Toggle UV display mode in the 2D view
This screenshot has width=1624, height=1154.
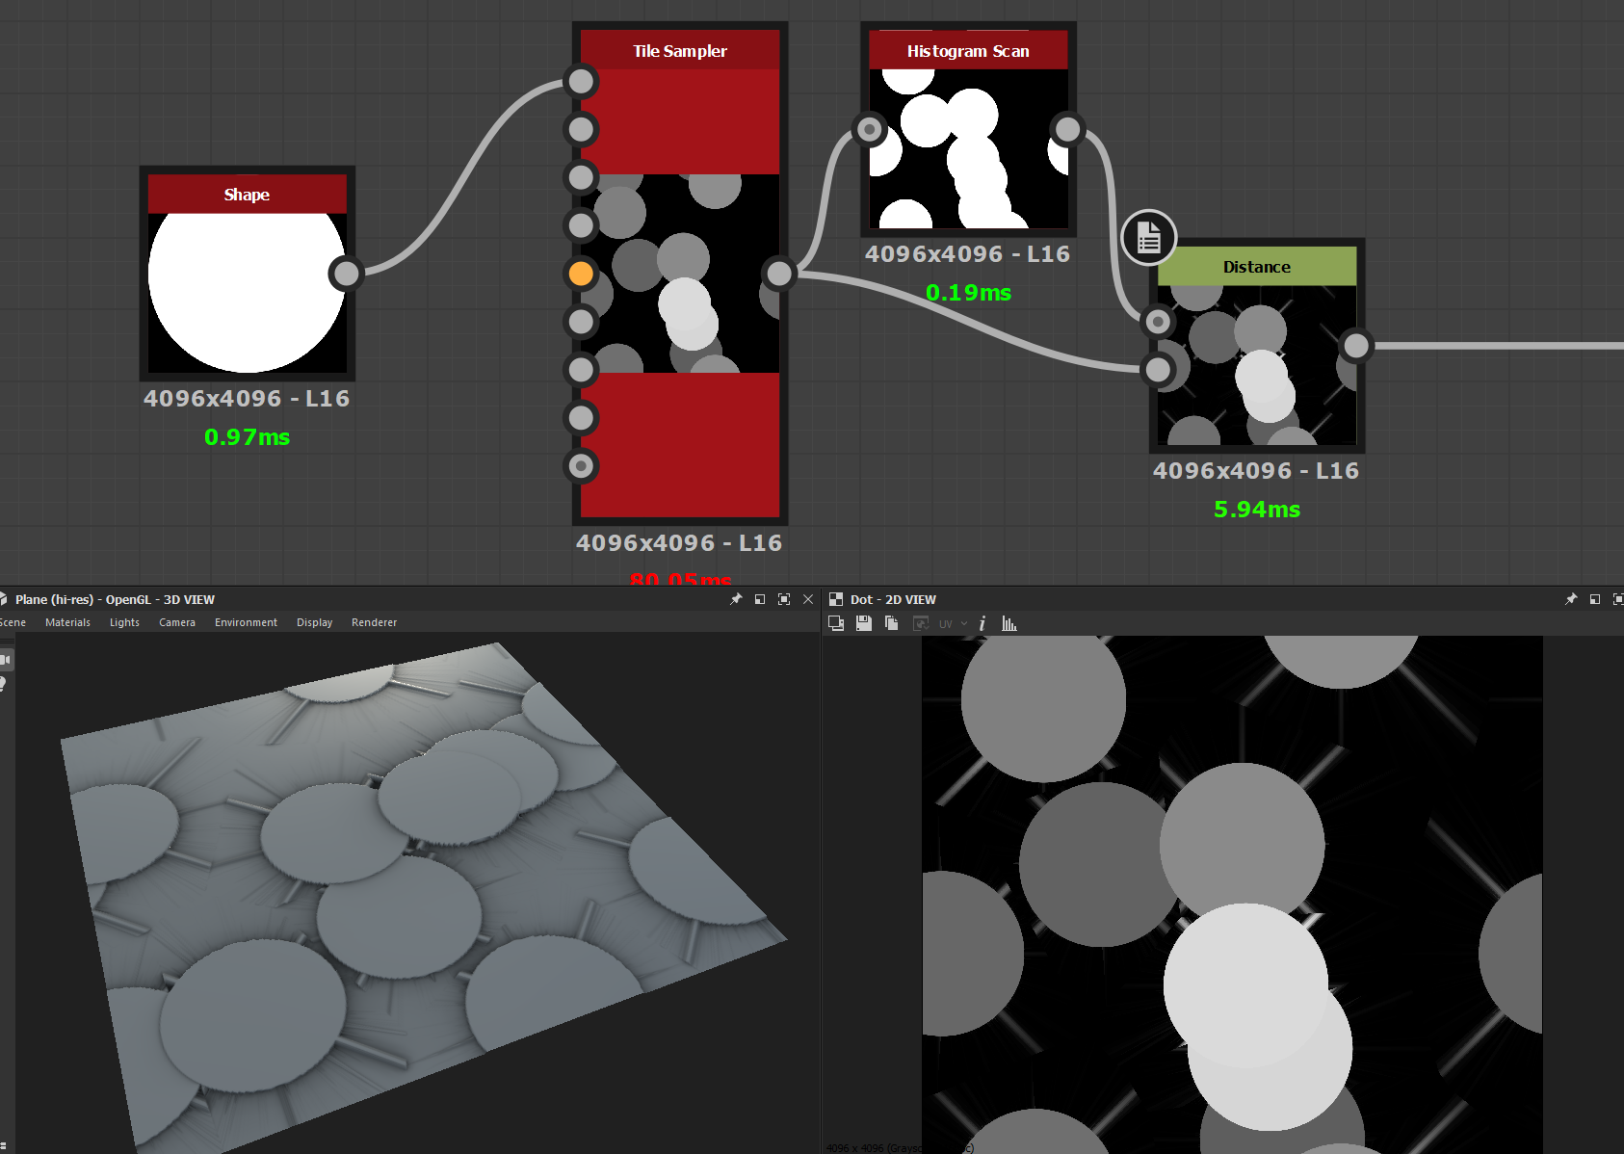[945, 623]
